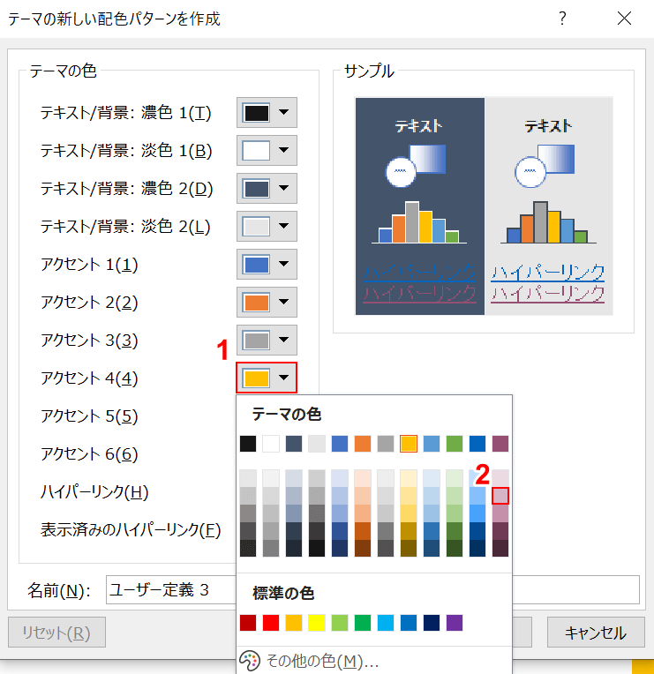Image resolution: width=654 pixels, height=674 pixels.
Task: Pick the black theme color swatch
Action: click(248, 444)
